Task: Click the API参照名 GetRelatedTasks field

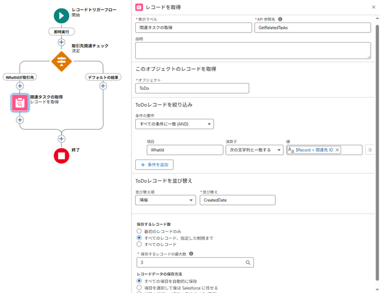Action: pyautogui.click(x=313, y=28)
